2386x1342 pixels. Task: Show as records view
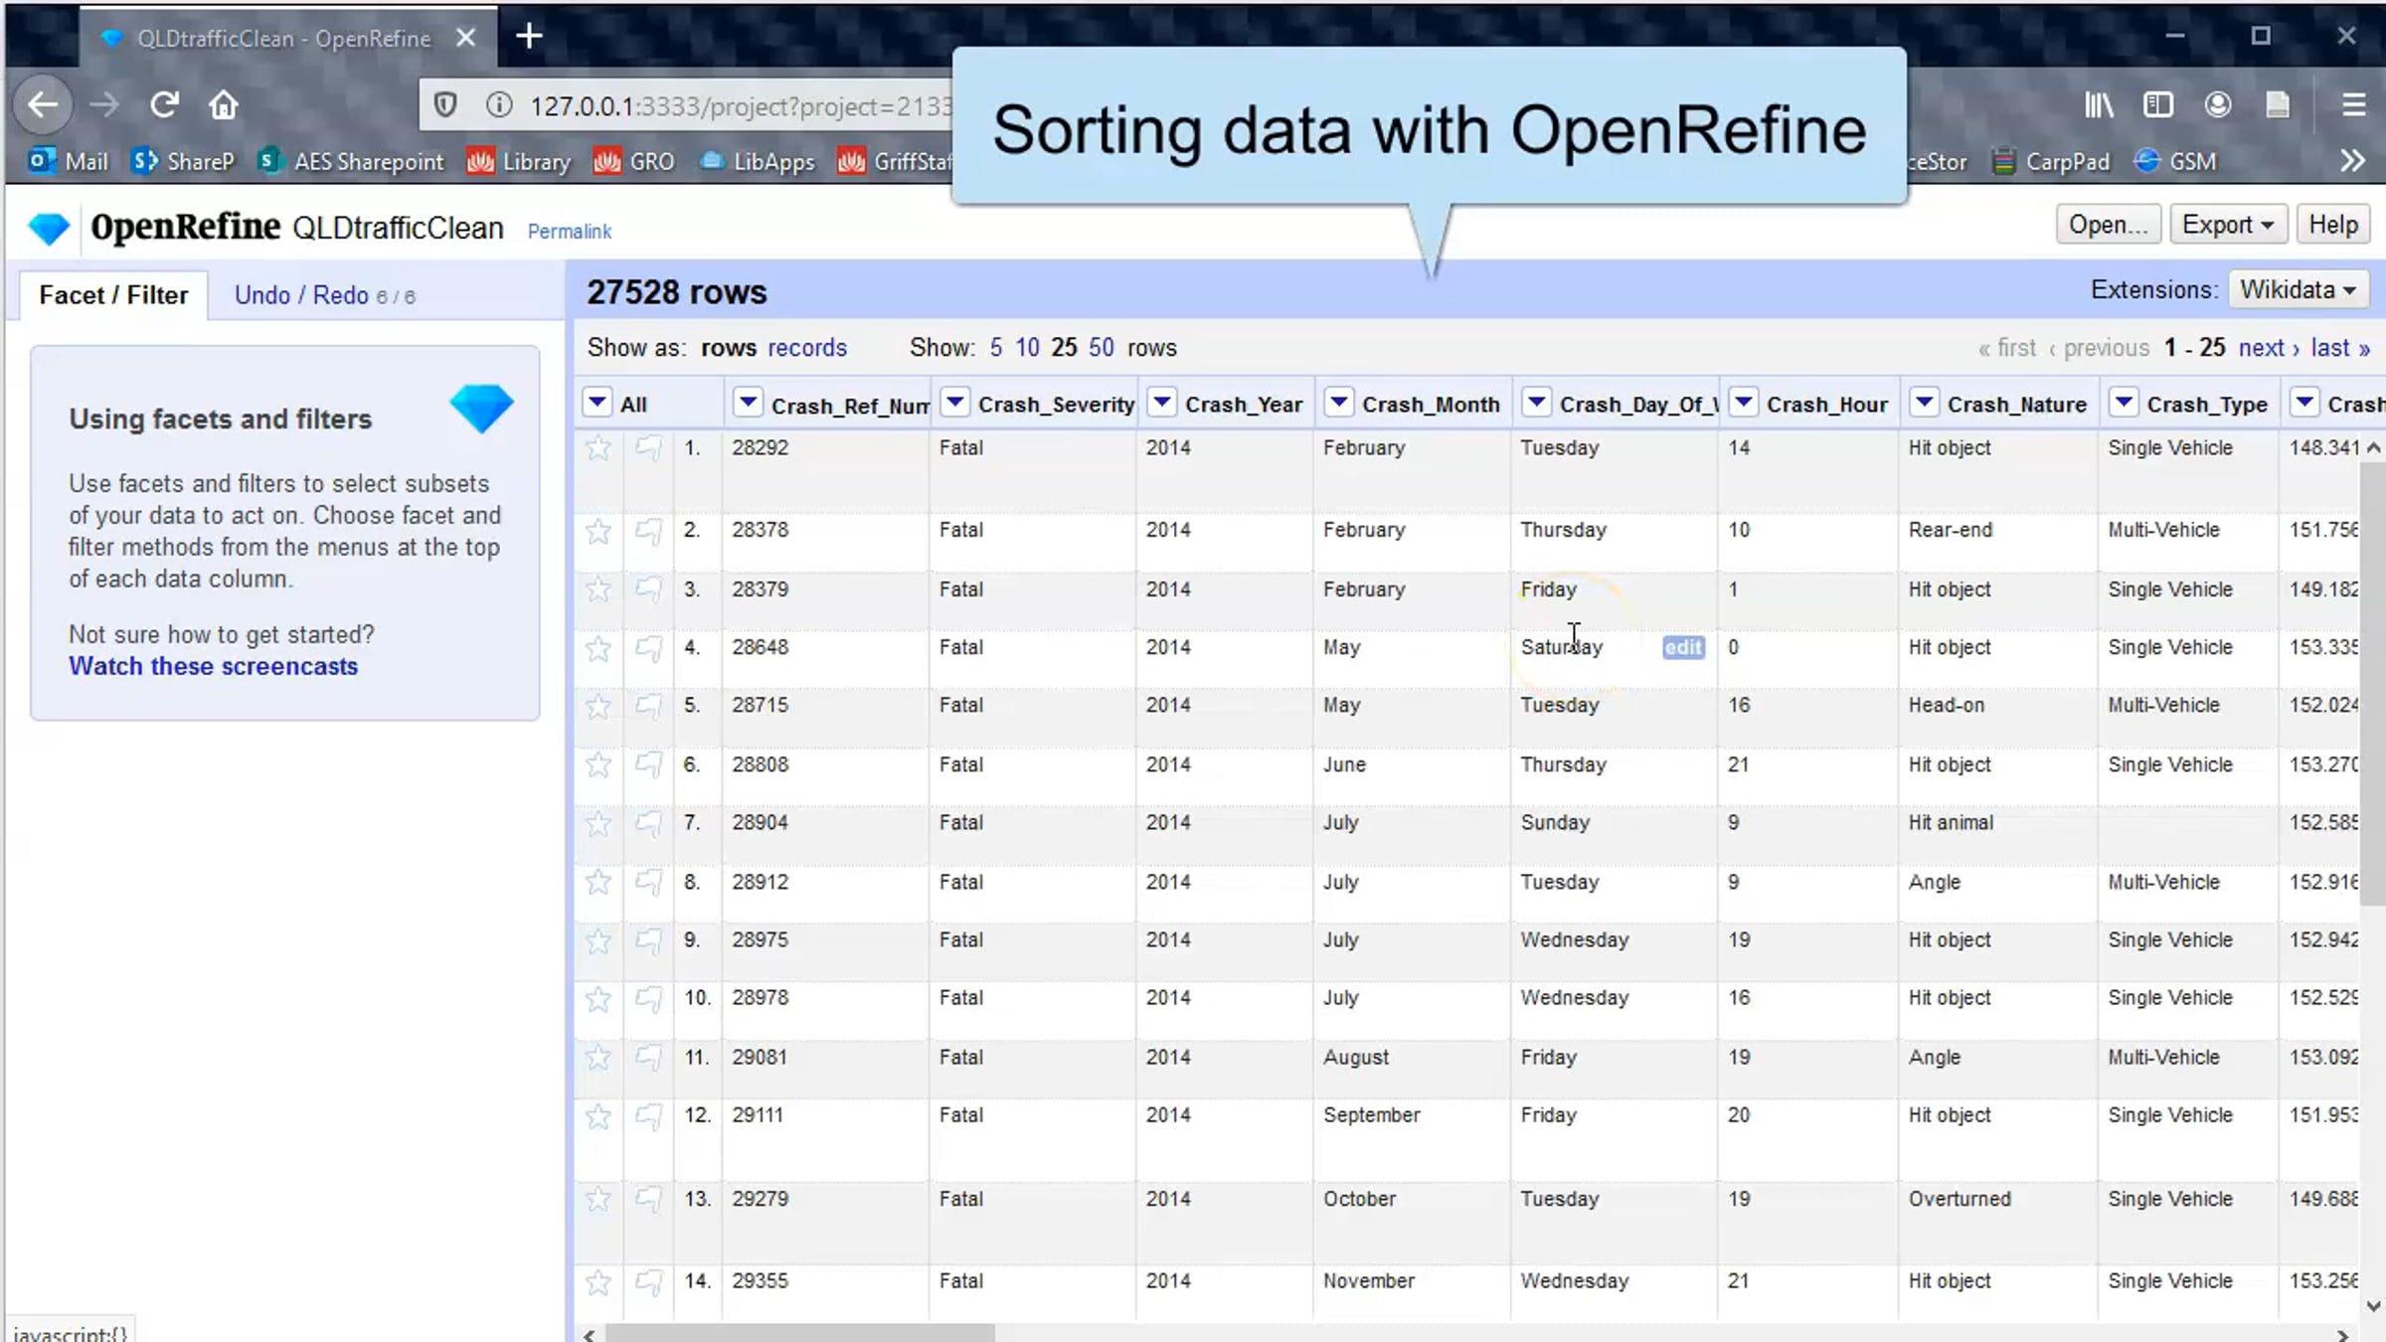point(807,348)
